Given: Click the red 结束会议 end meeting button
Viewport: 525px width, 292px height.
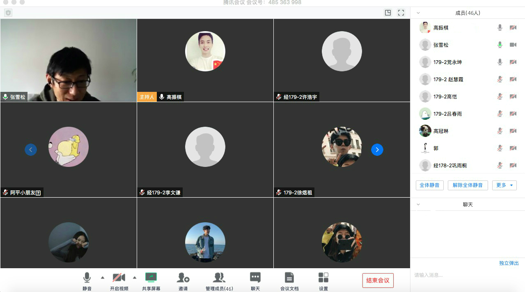Looking at the screenshot, I should point(378,281).
